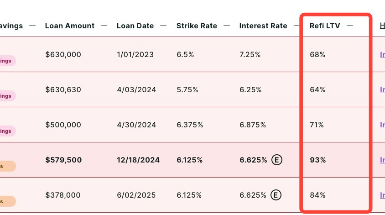Click the pink savings badge in the $500,000 row
The image size is (385, 215).
coord(7,131)
